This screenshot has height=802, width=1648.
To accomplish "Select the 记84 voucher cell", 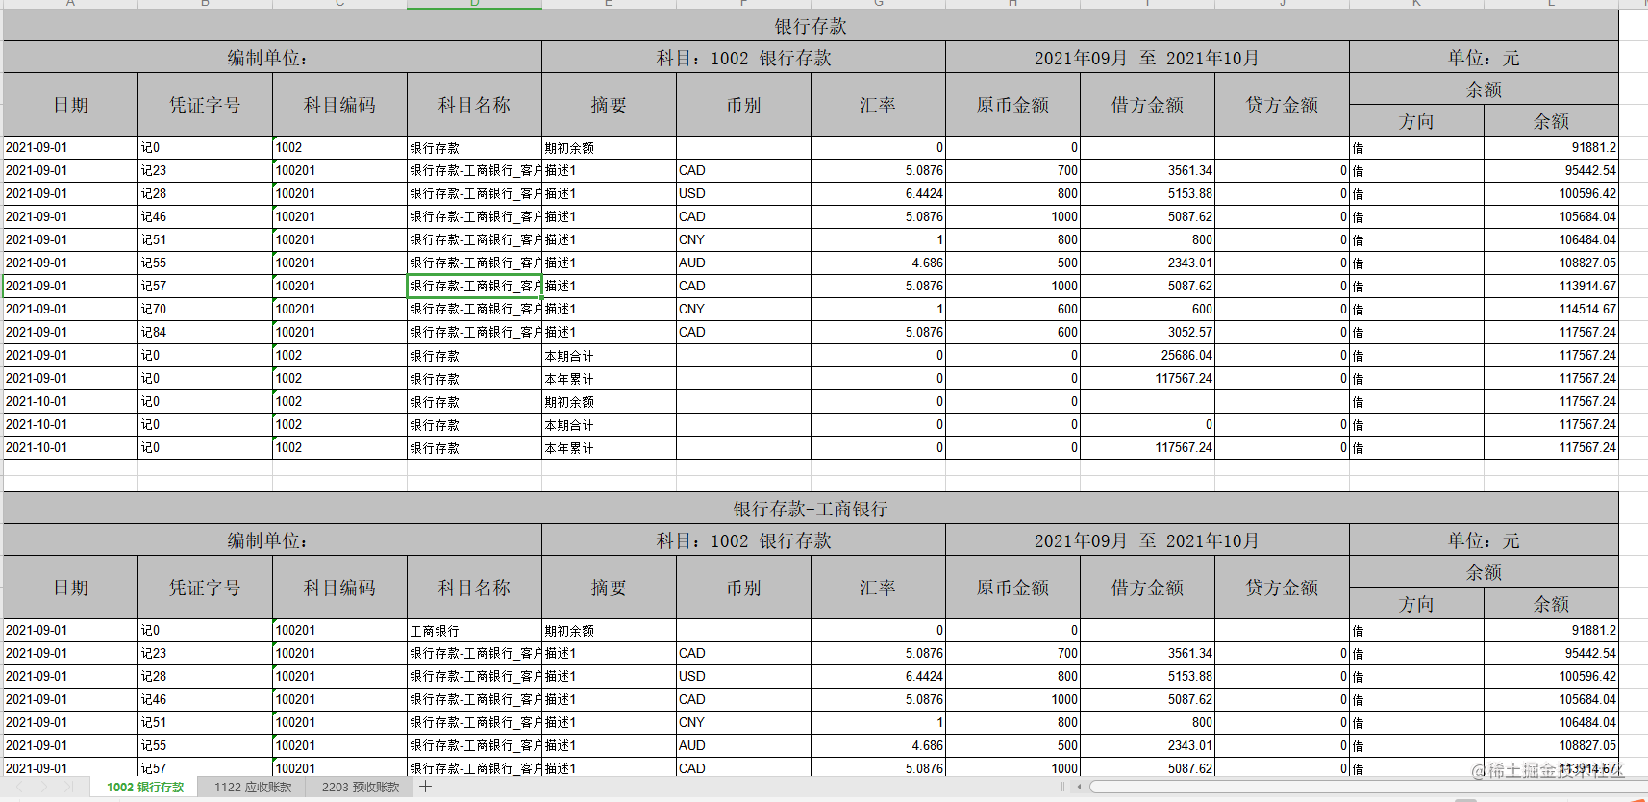I will point(206,333).
